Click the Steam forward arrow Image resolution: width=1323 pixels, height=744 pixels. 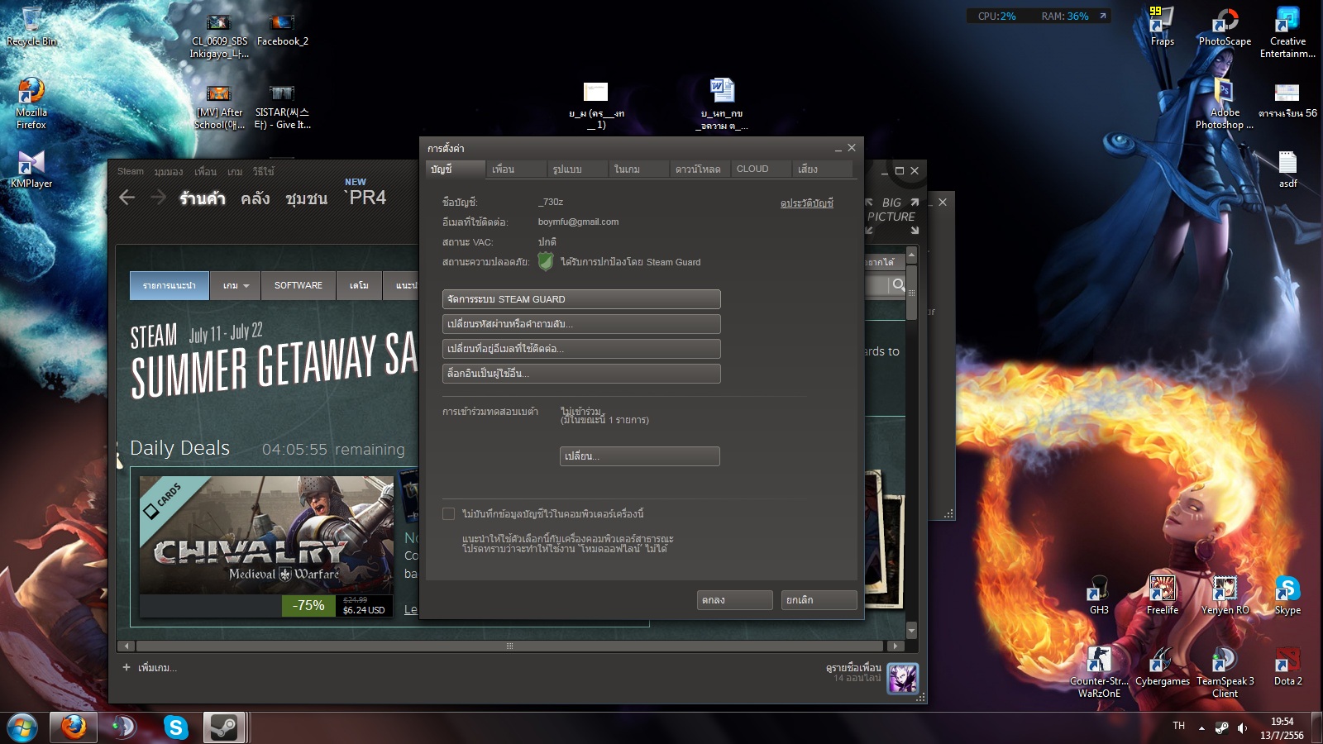158,198
